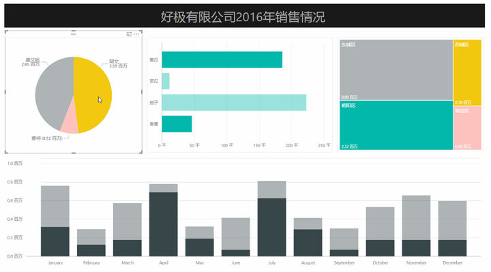Select June's dark column segment
Viewport: 491px width, 272px height.
tap(236, 253)
